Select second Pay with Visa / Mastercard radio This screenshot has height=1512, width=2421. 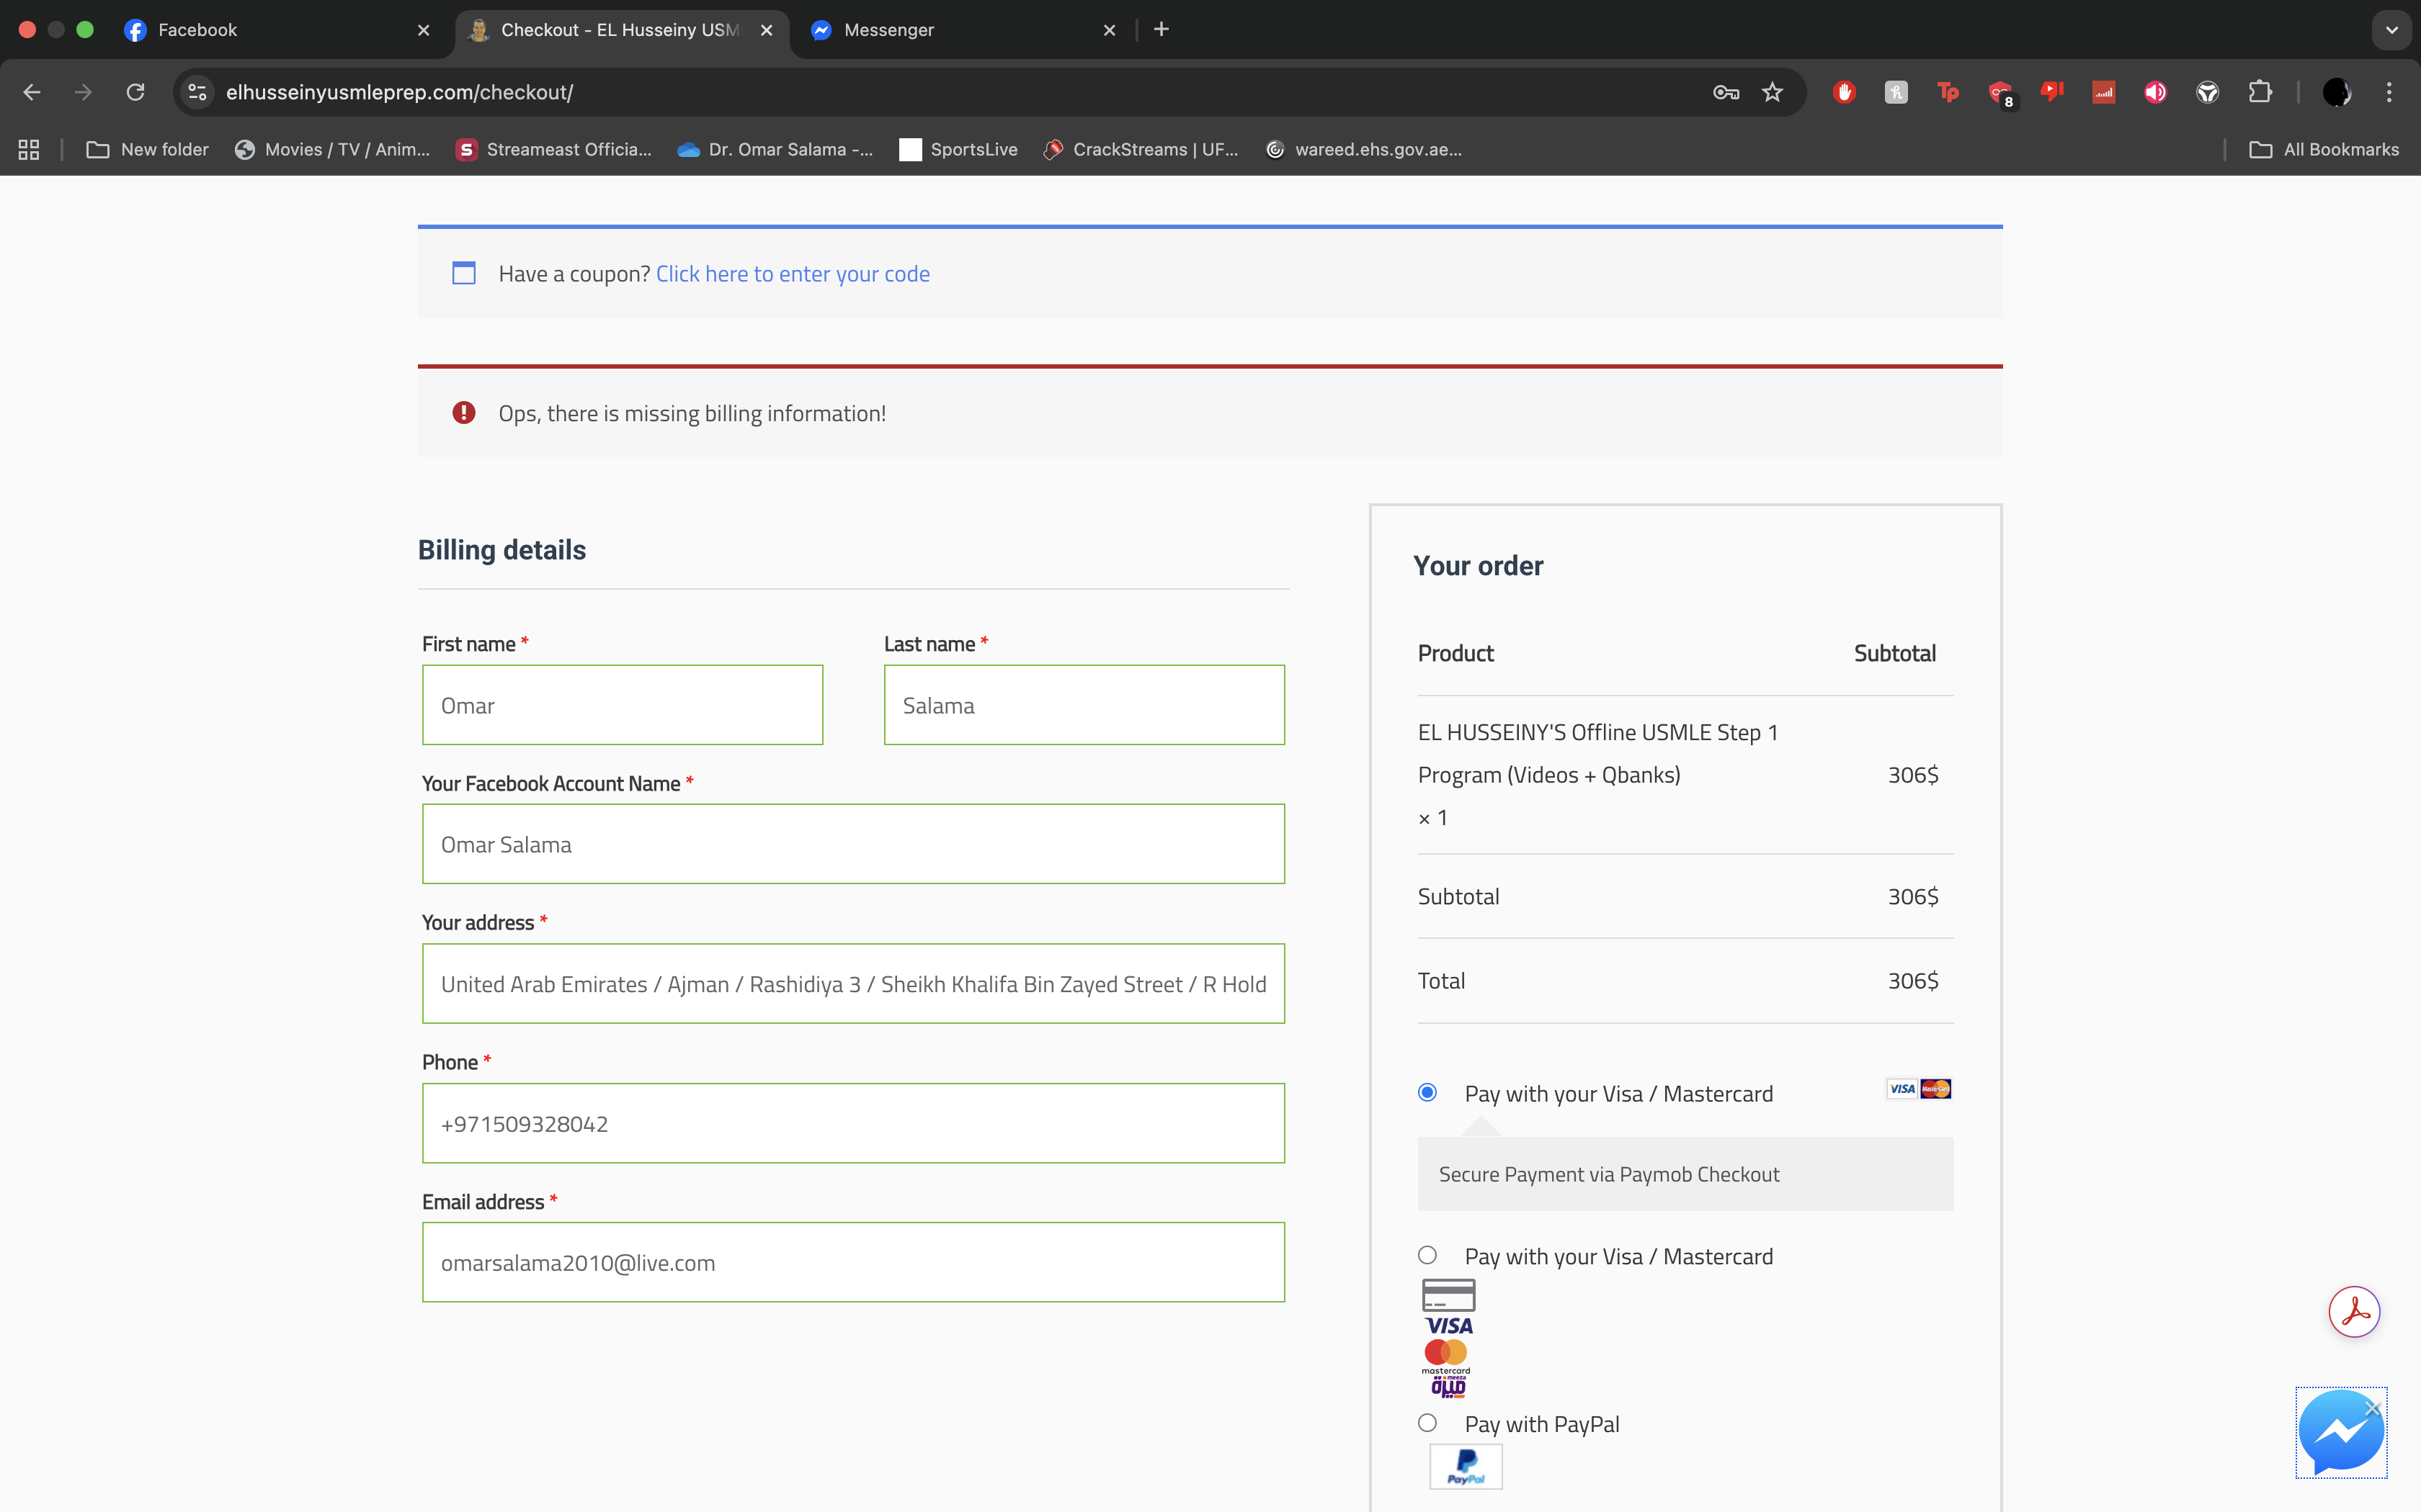click(x=1427, y=1255)
